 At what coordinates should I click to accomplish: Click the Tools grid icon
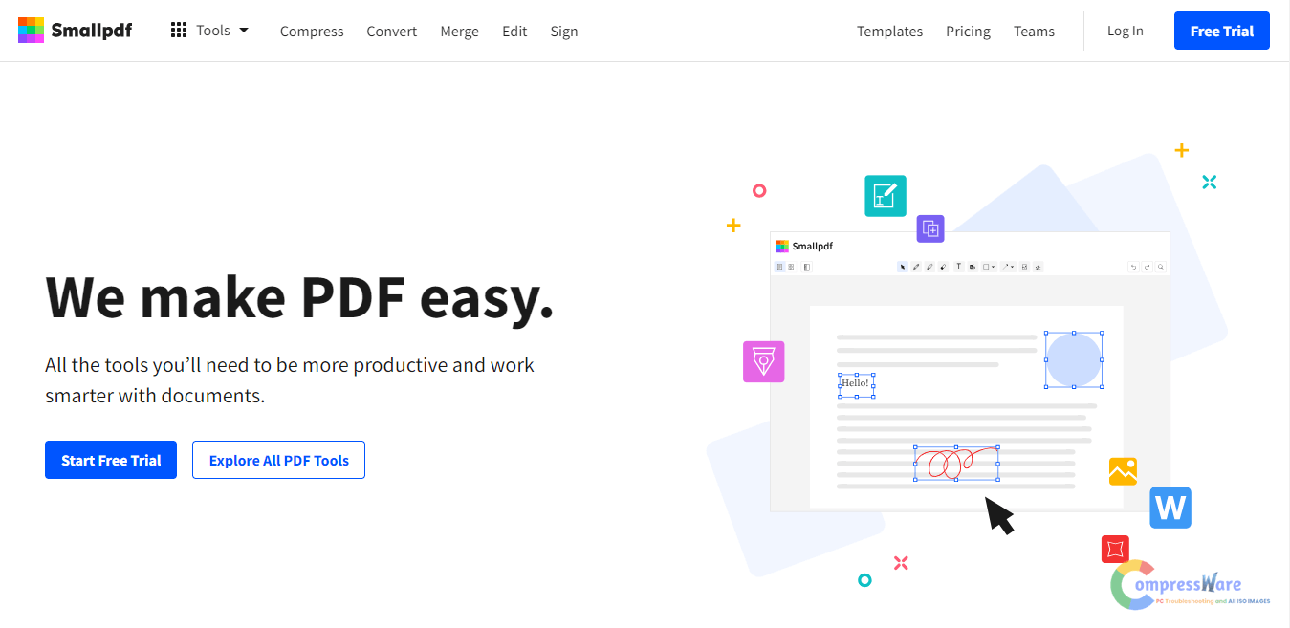tap(179, 31)
